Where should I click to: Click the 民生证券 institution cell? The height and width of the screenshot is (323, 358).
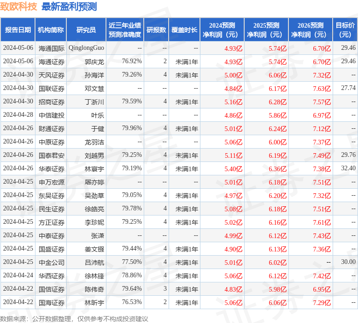[x=51, y=209]
